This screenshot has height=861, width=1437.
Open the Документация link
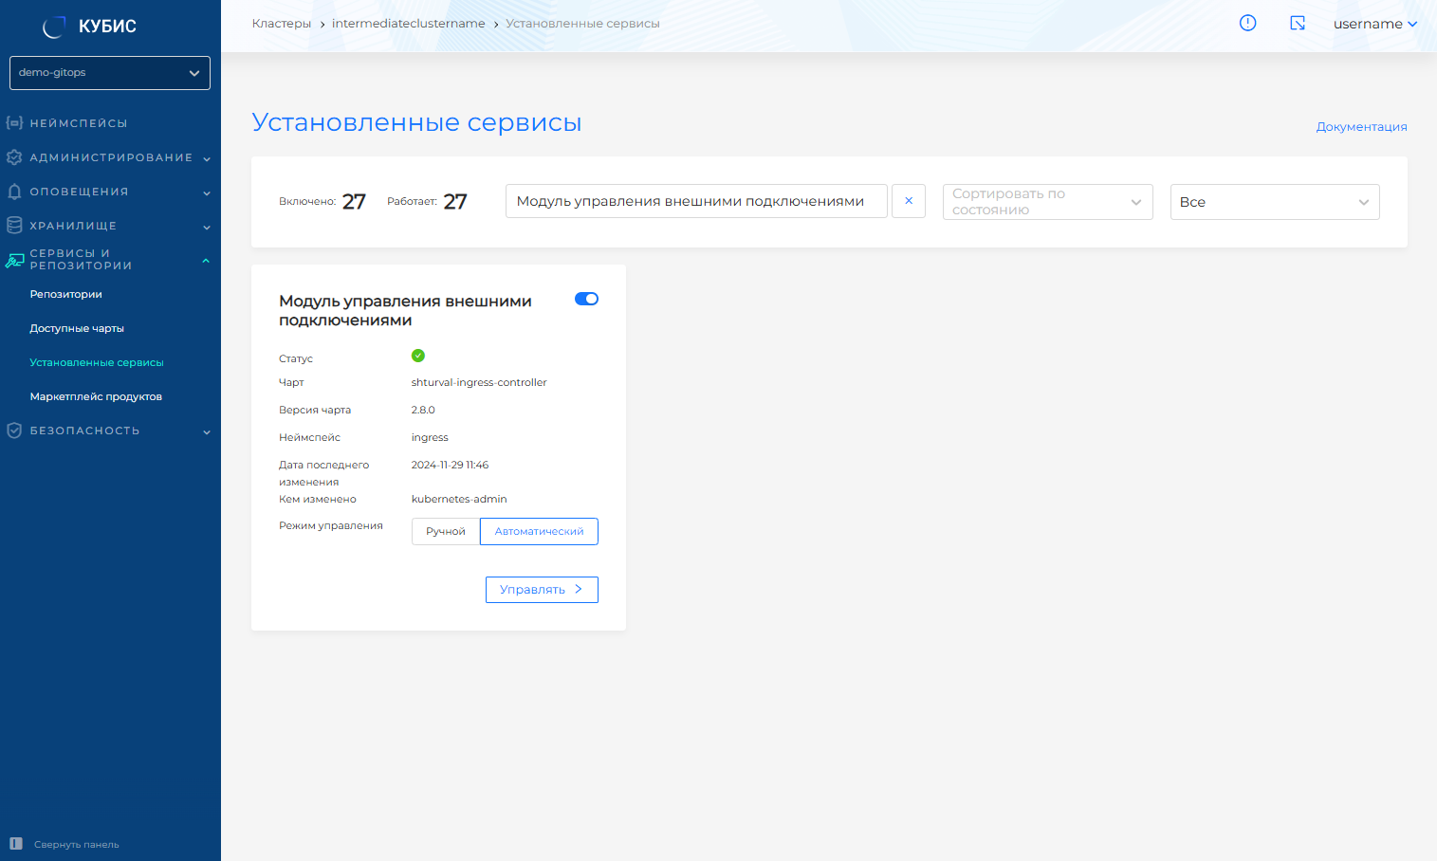point(1361,127)
